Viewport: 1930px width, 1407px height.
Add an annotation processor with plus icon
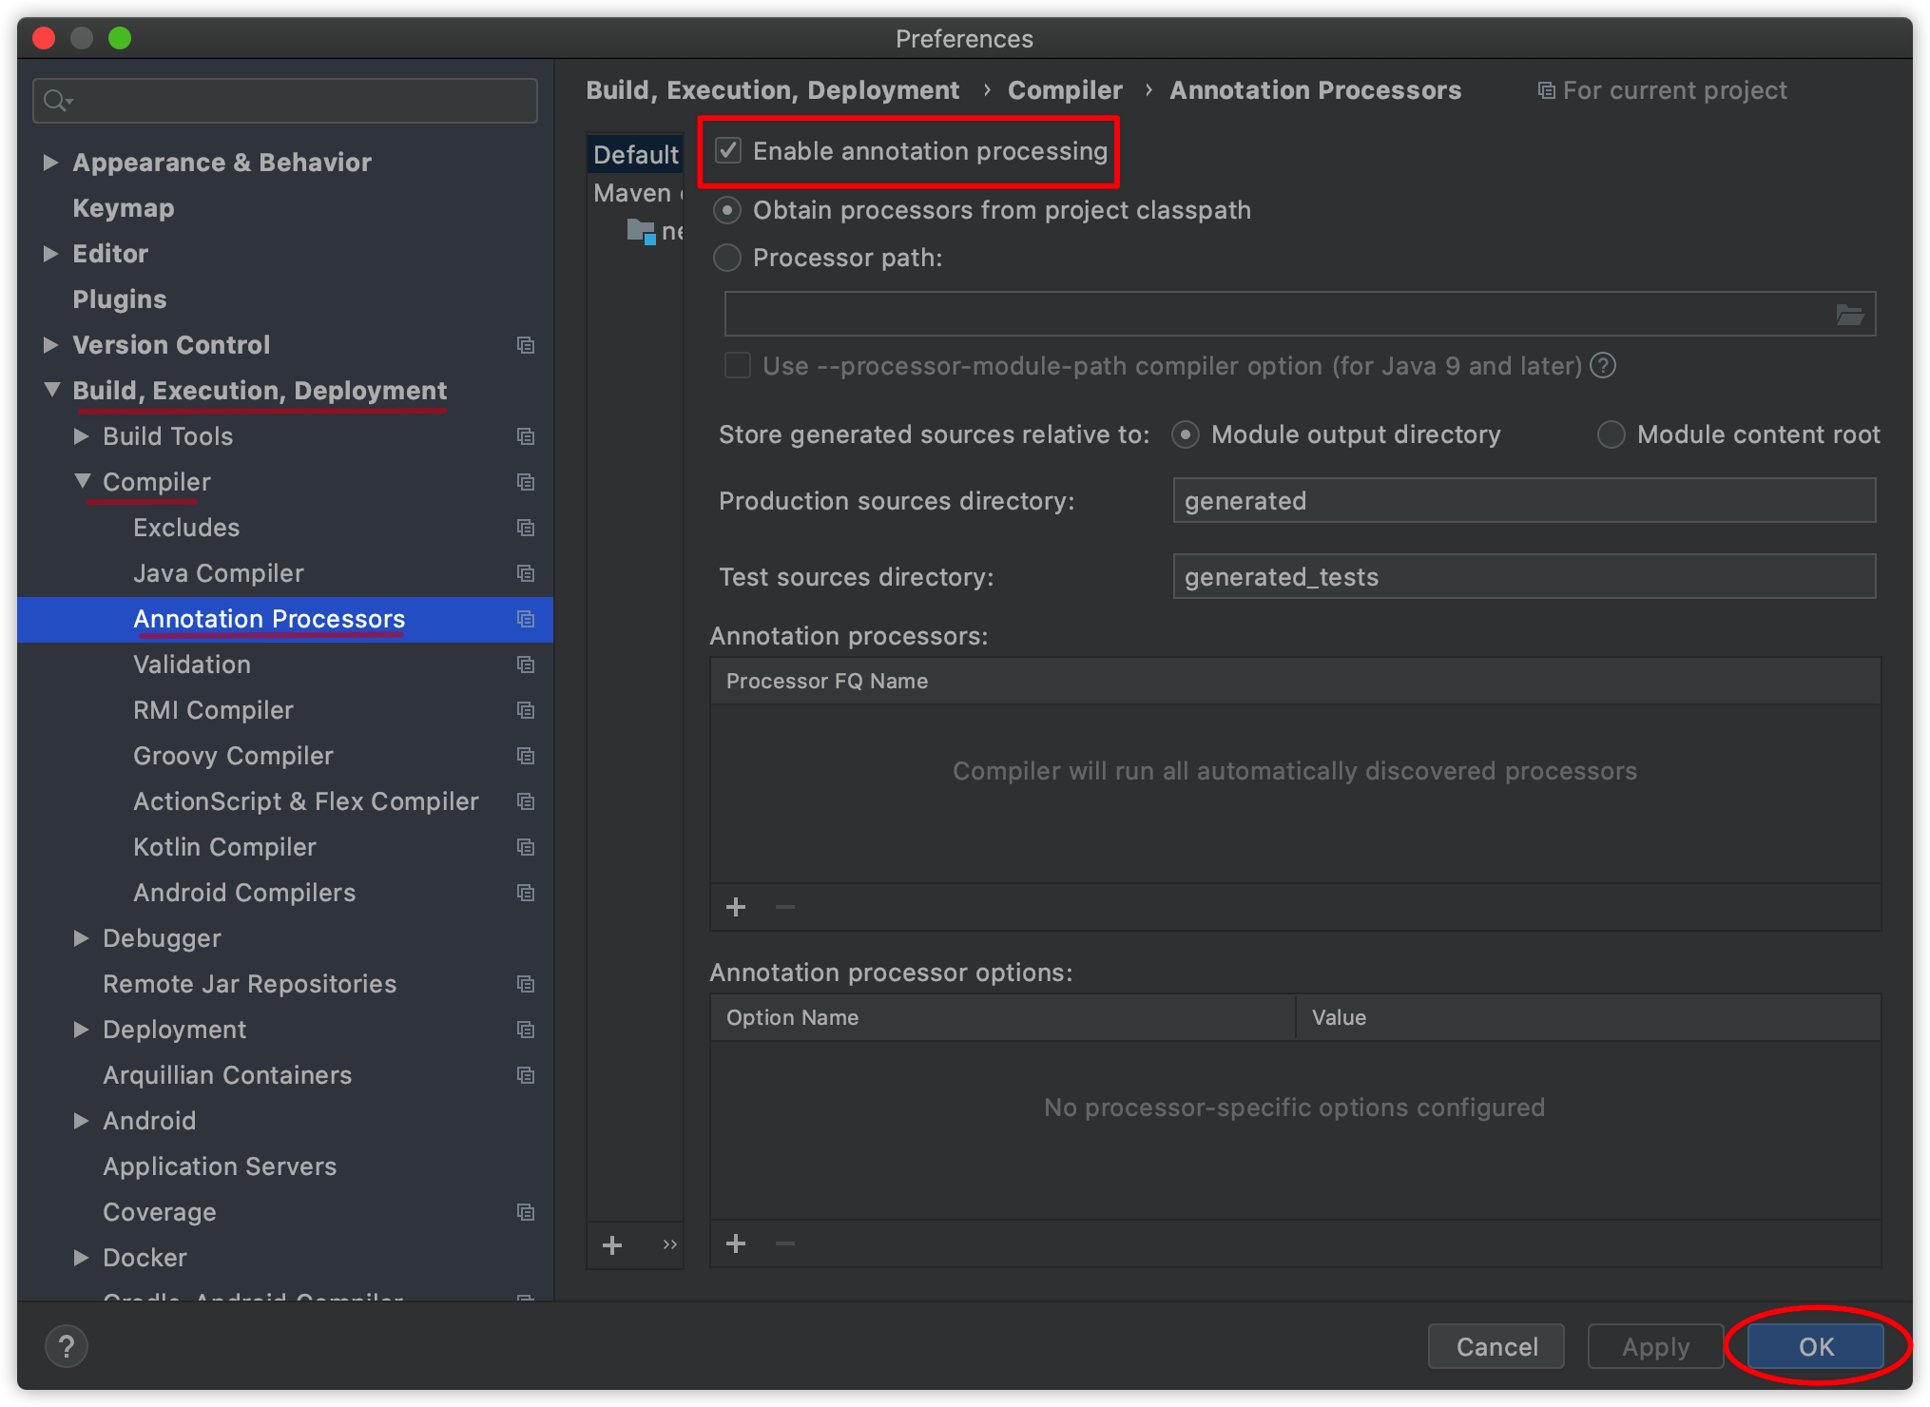[736, 907]
